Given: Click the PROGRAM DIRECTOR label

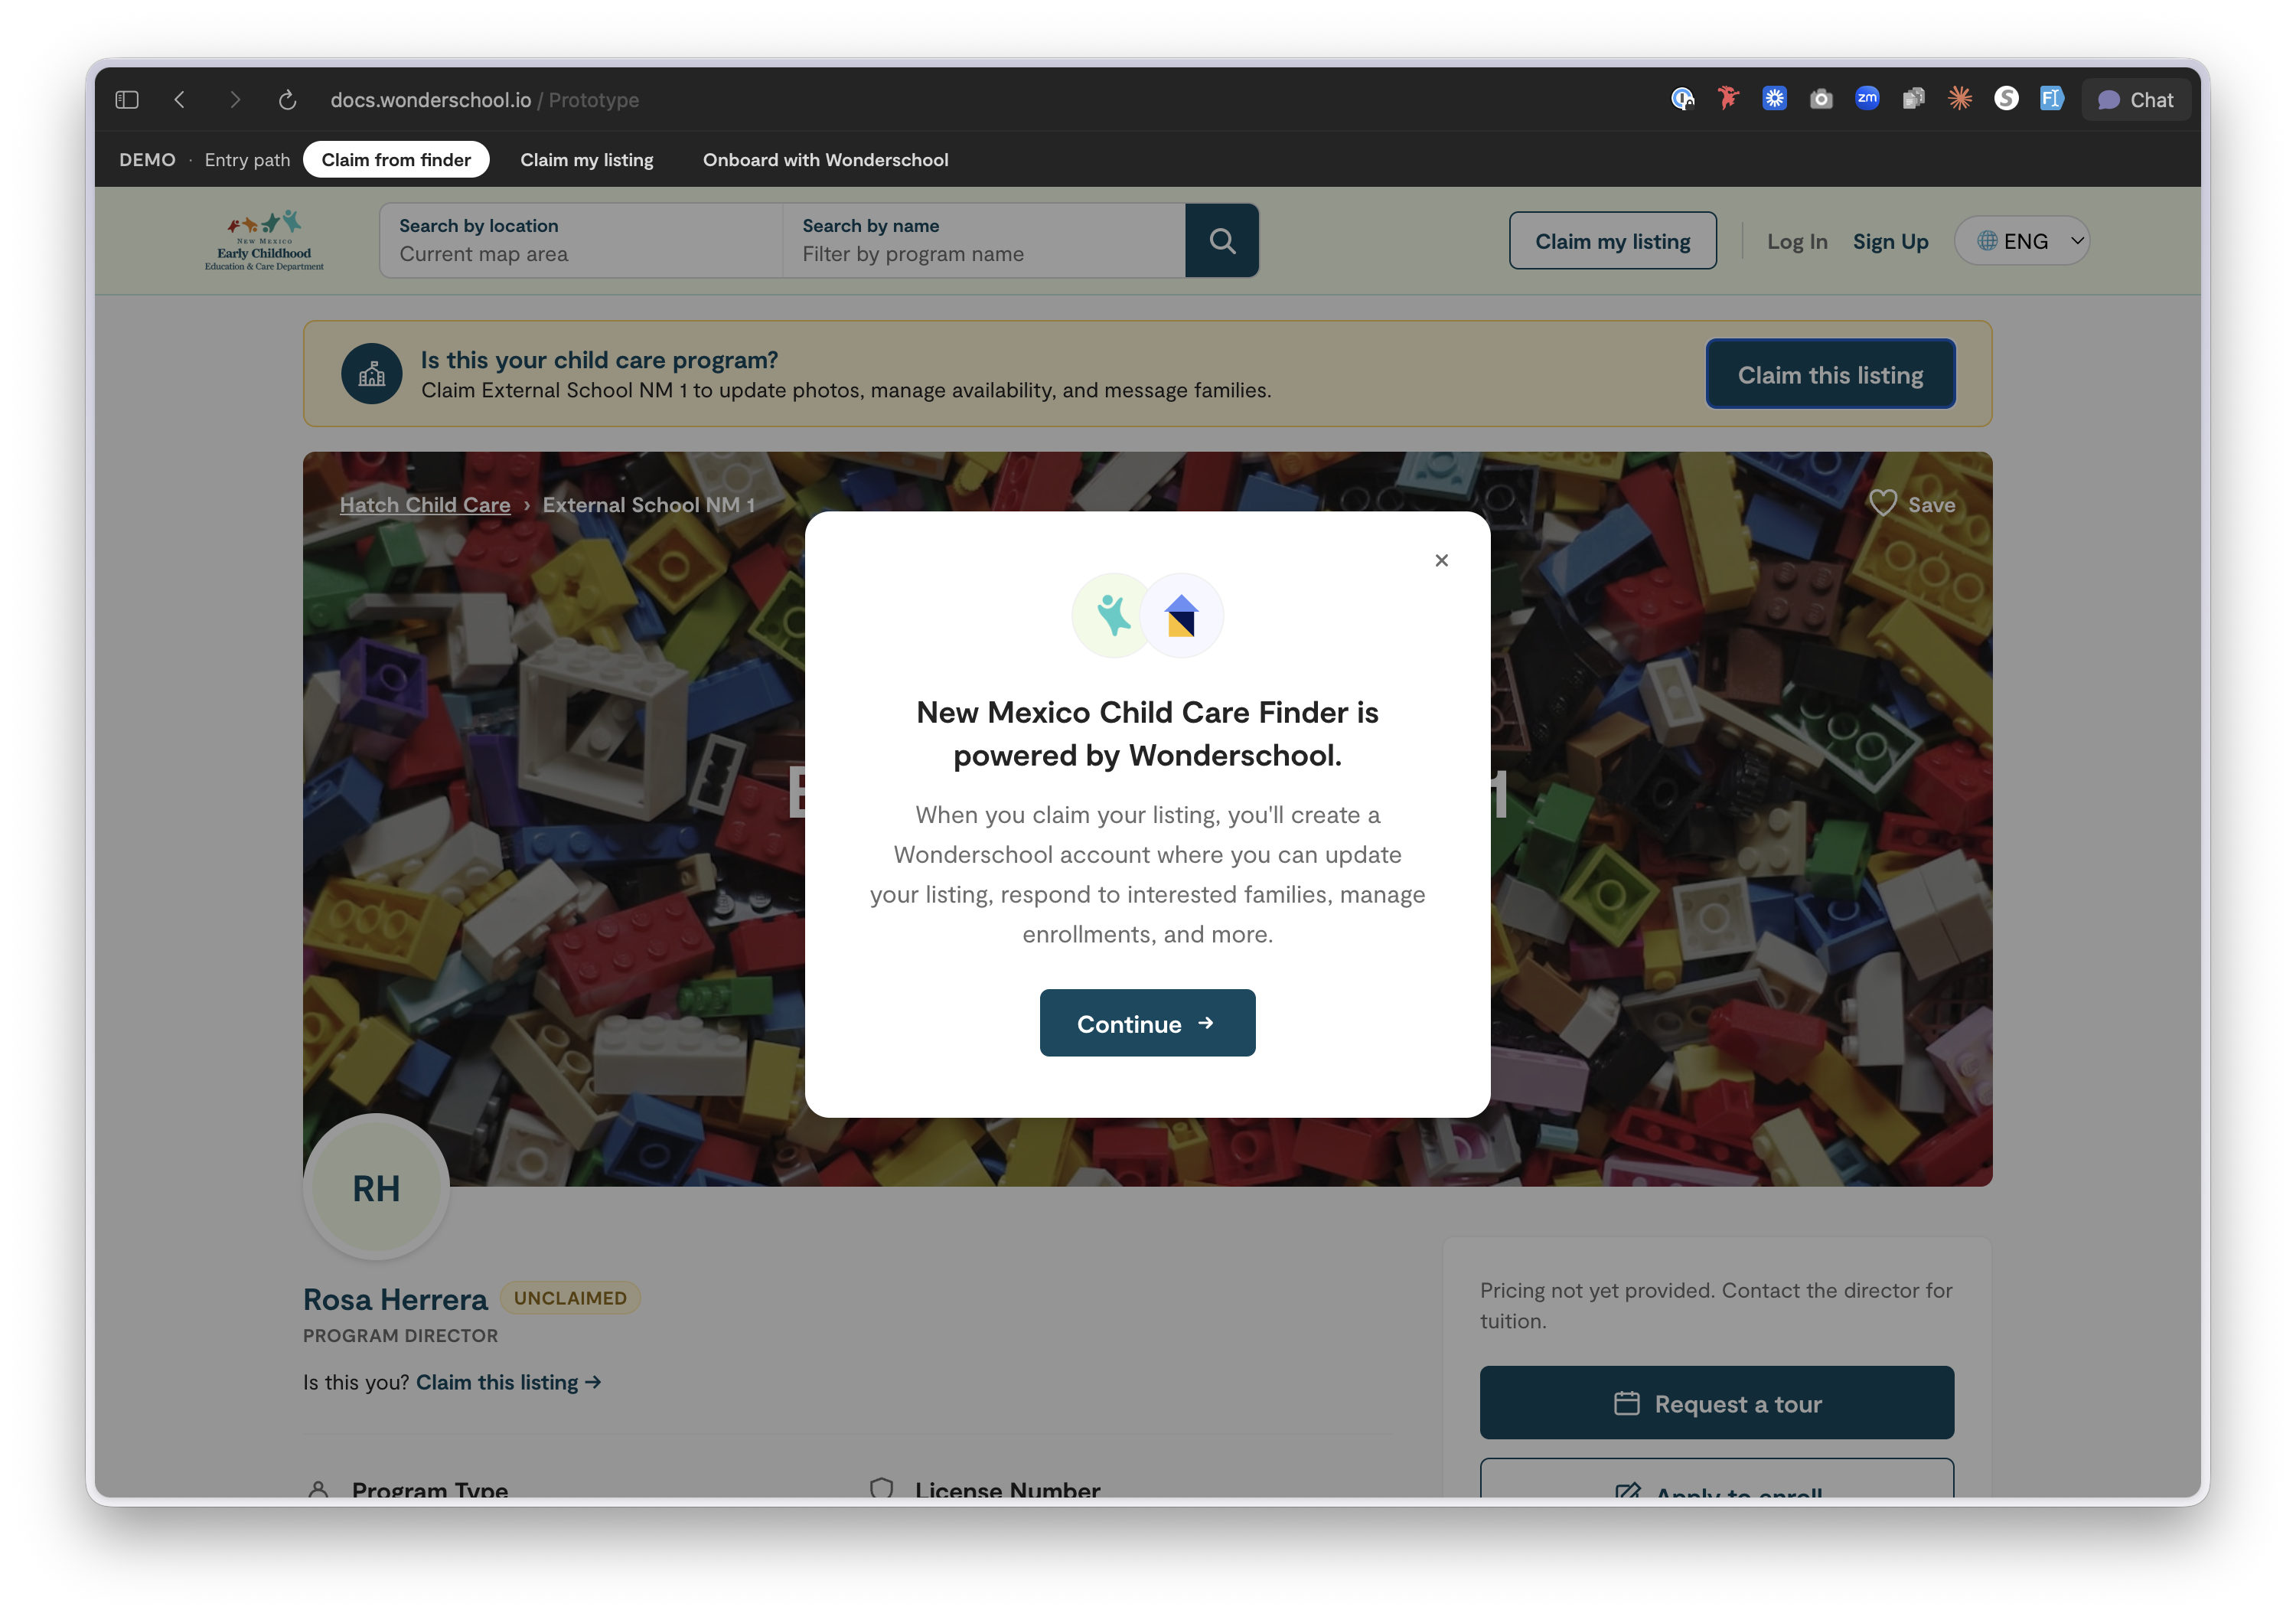Looking at the screenshot, I should click(400, 1336).
